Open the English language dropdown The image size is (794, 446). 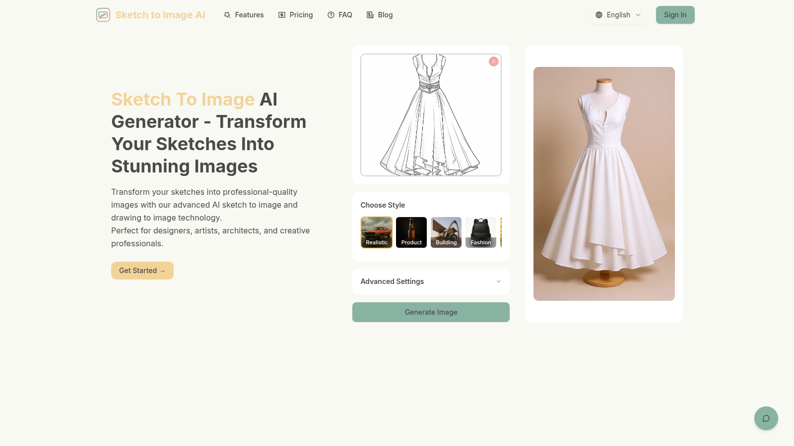tap(618, 15)
